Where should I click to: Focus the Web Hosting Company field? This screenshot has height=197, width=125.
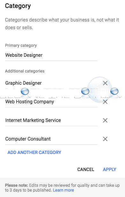click(51, 102)
